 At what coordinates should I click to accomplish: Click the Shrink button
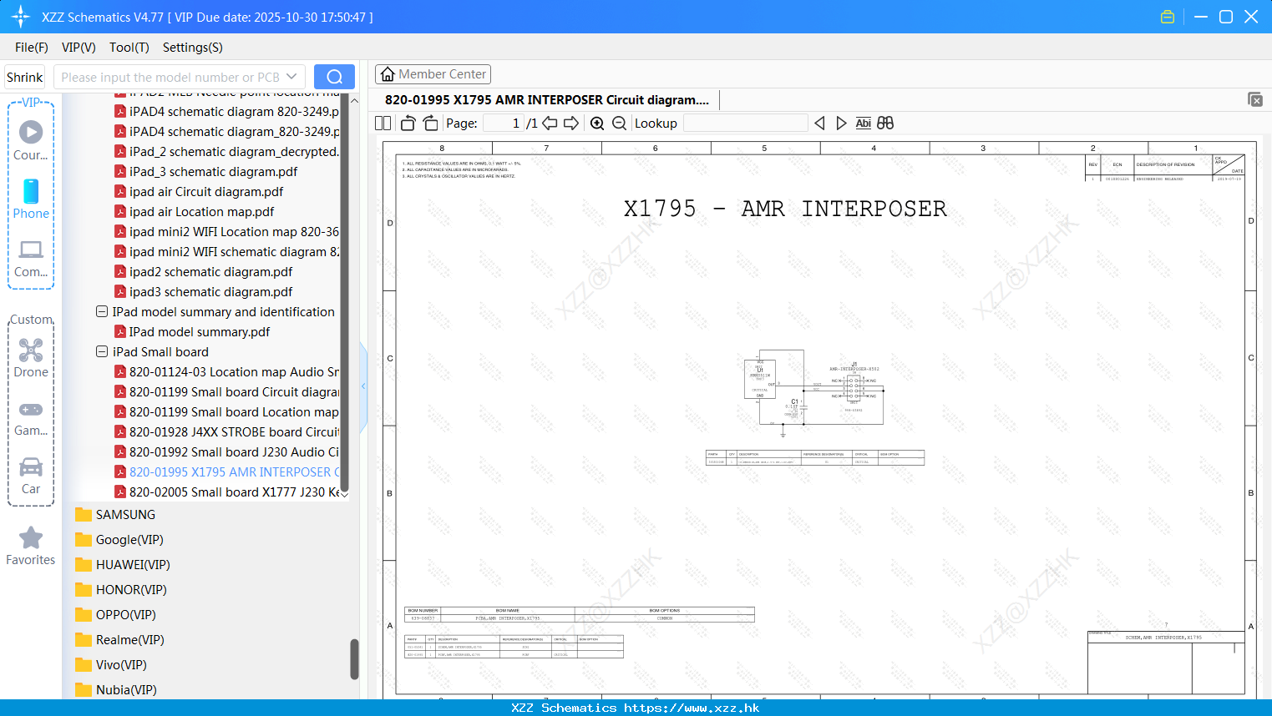[x=25, y=77]
